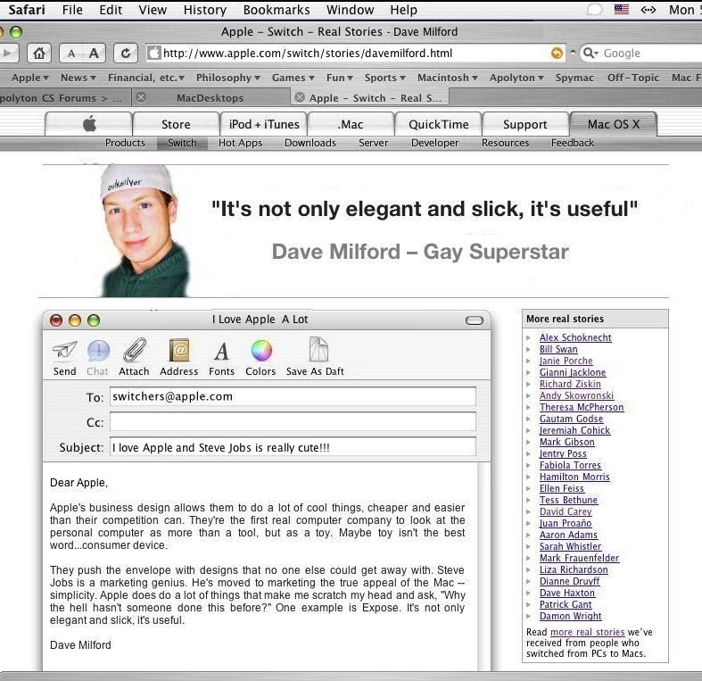Image resolution: width=702 pixels, height=681 pixels.
Task: Click the Downloads sub-navigation link
Action: [310, 143]
